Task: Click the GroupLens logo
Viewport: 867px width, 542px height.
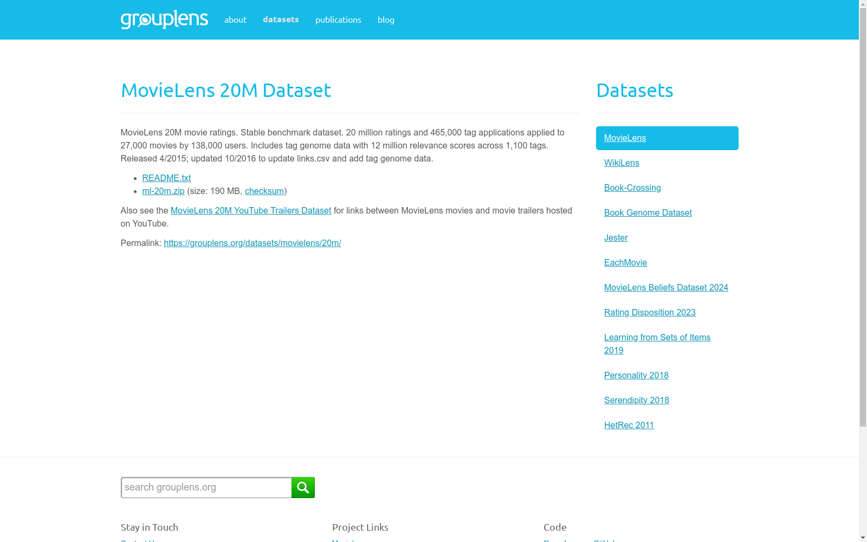Action: tap(164, 20)
